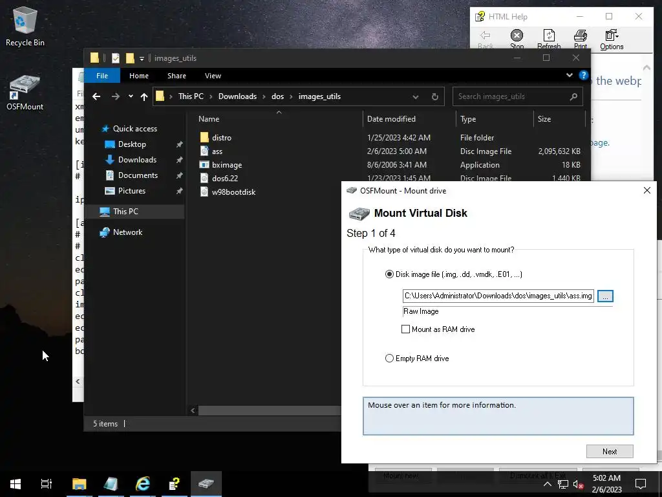Viewport: 662px width, 497px height.
Task: Expand dos breadcrumb chevron
Action: point(291,97)
